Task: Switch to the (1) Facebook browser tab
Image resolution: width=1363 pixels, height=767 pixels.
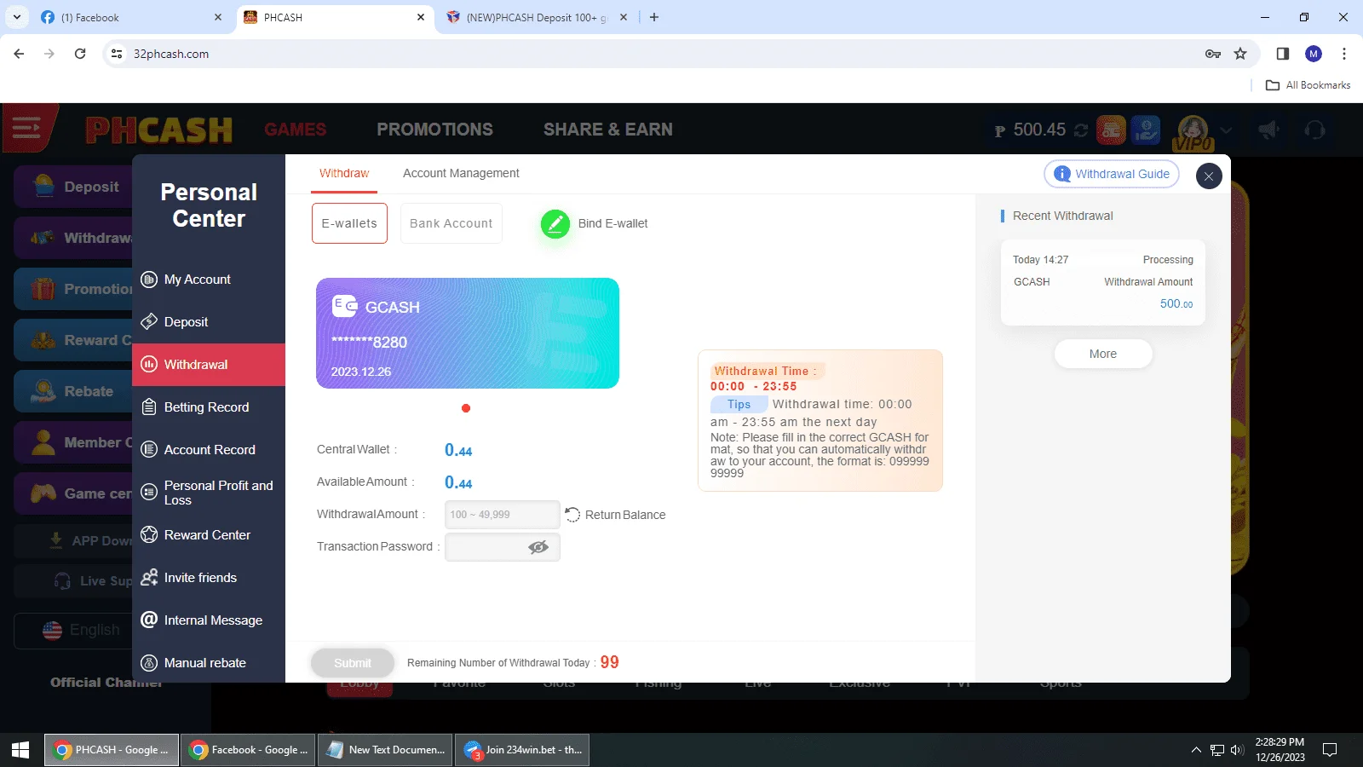Action: click(132, 17)
